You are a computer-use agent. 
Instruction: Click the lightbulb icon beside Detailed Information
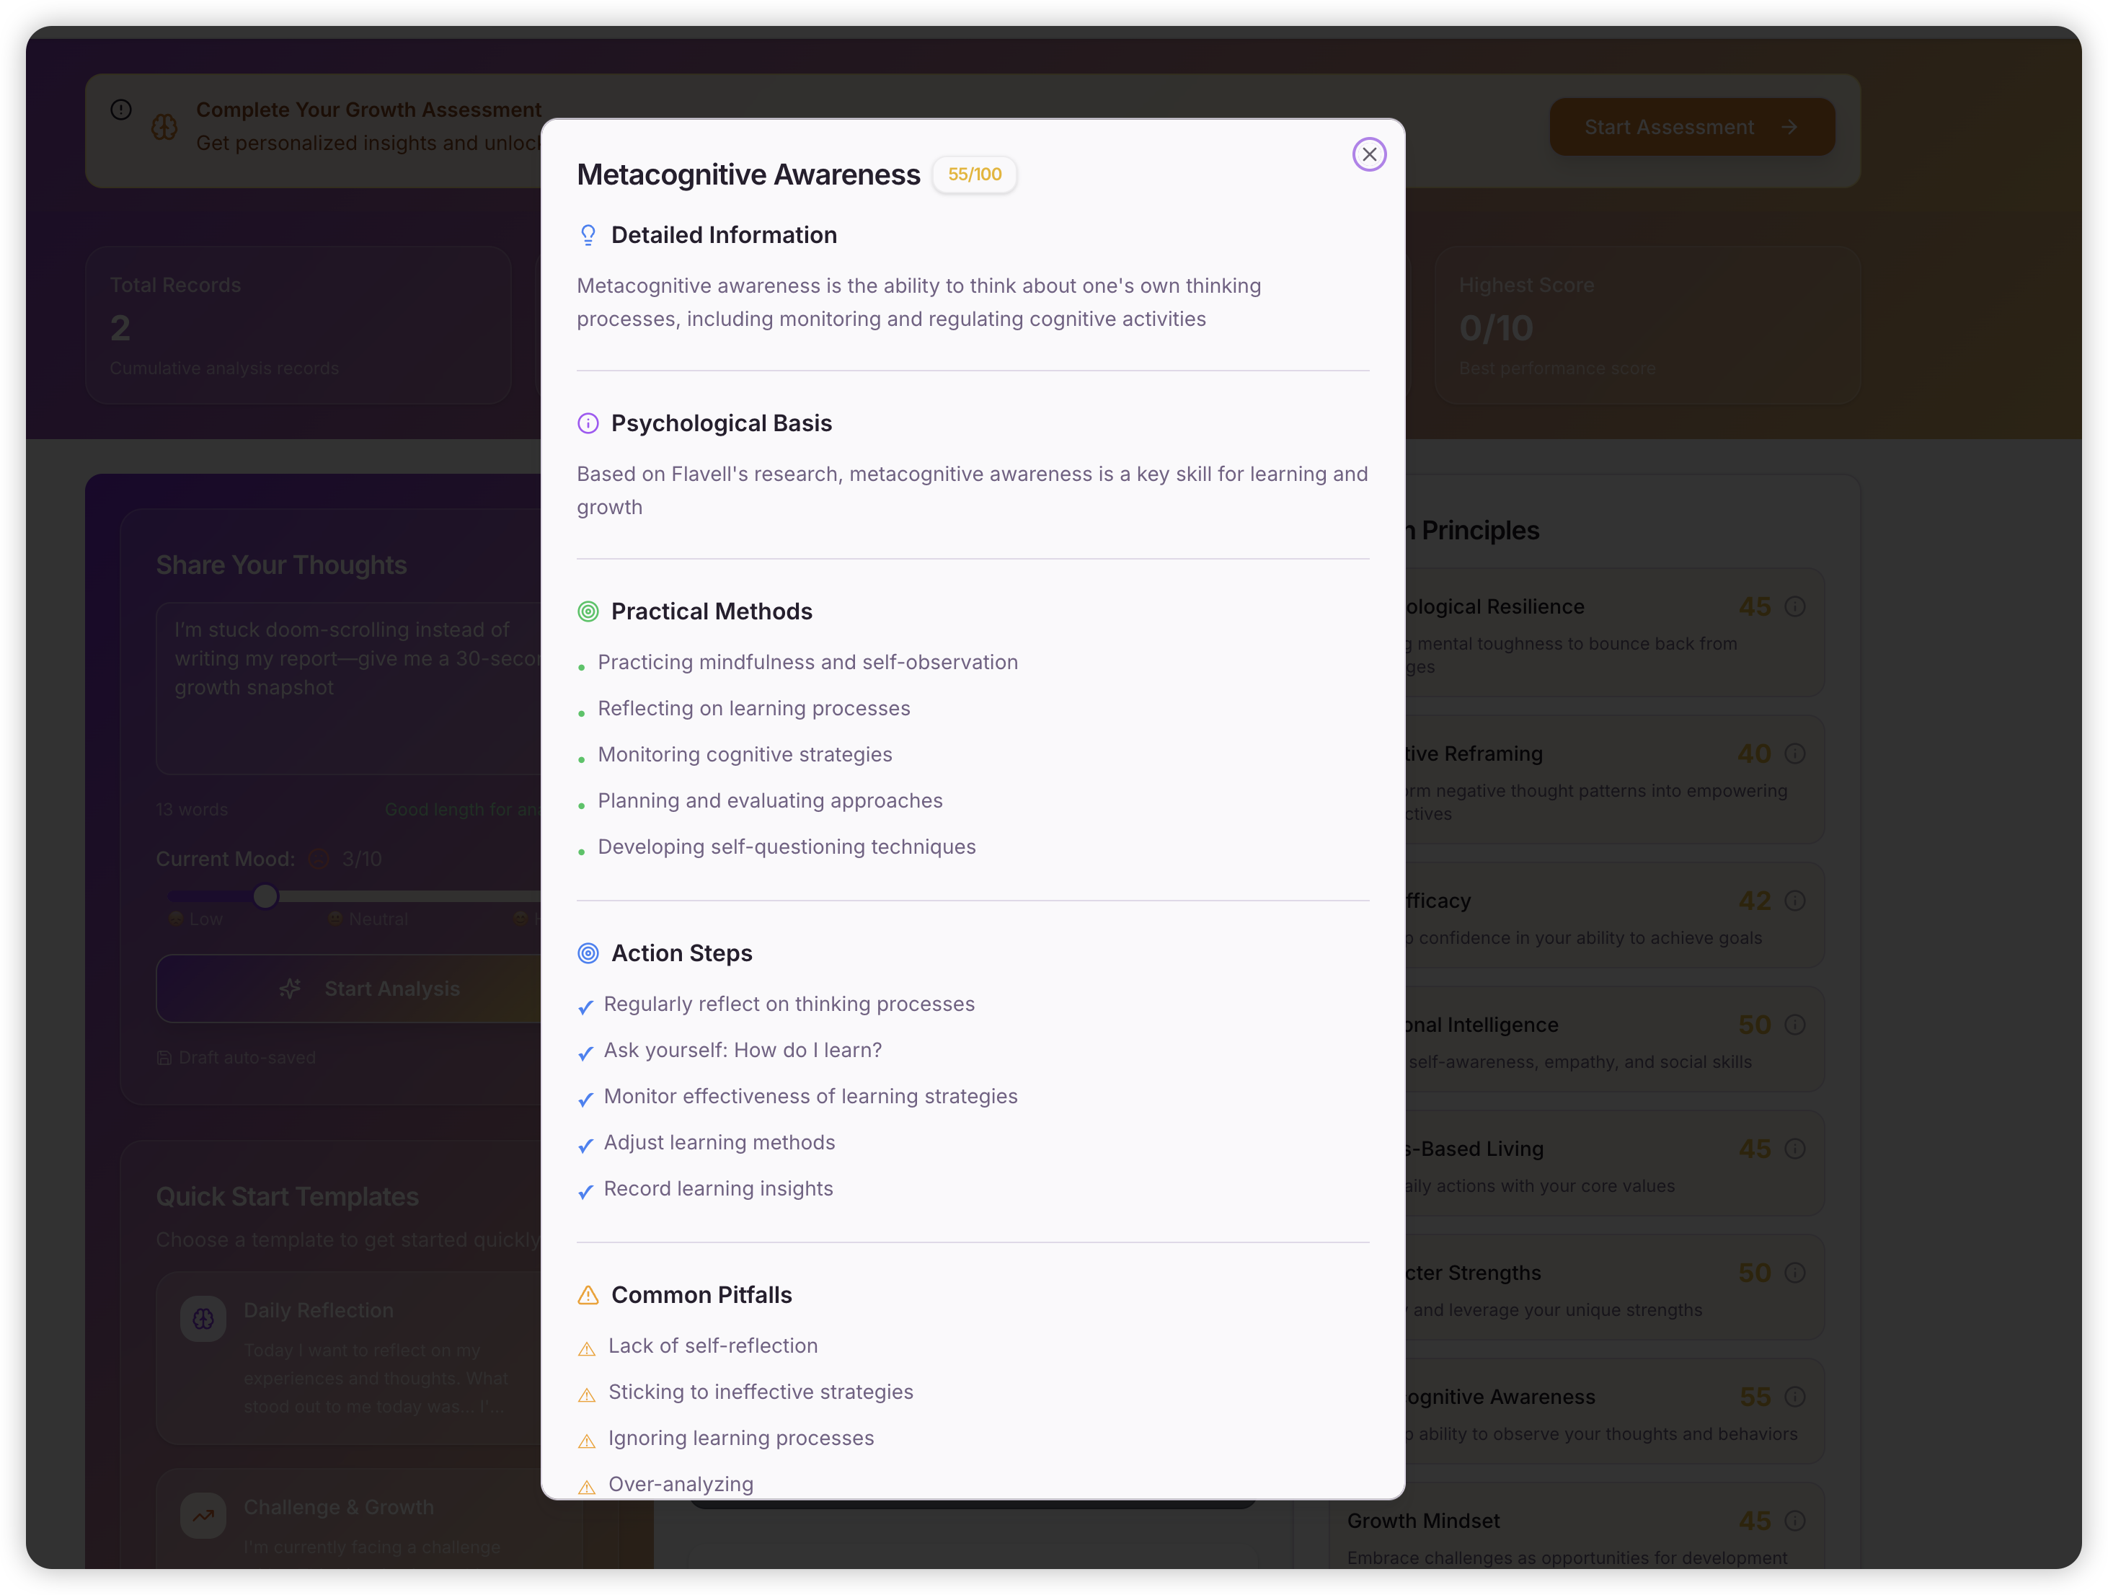[x=587, y=234]
